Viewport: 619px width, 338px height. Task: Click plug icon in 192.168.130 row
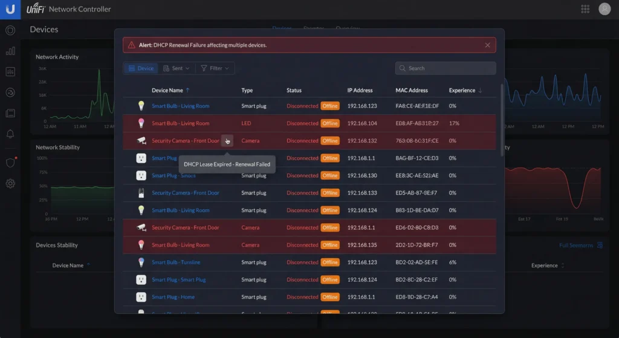tap(141, 175)
